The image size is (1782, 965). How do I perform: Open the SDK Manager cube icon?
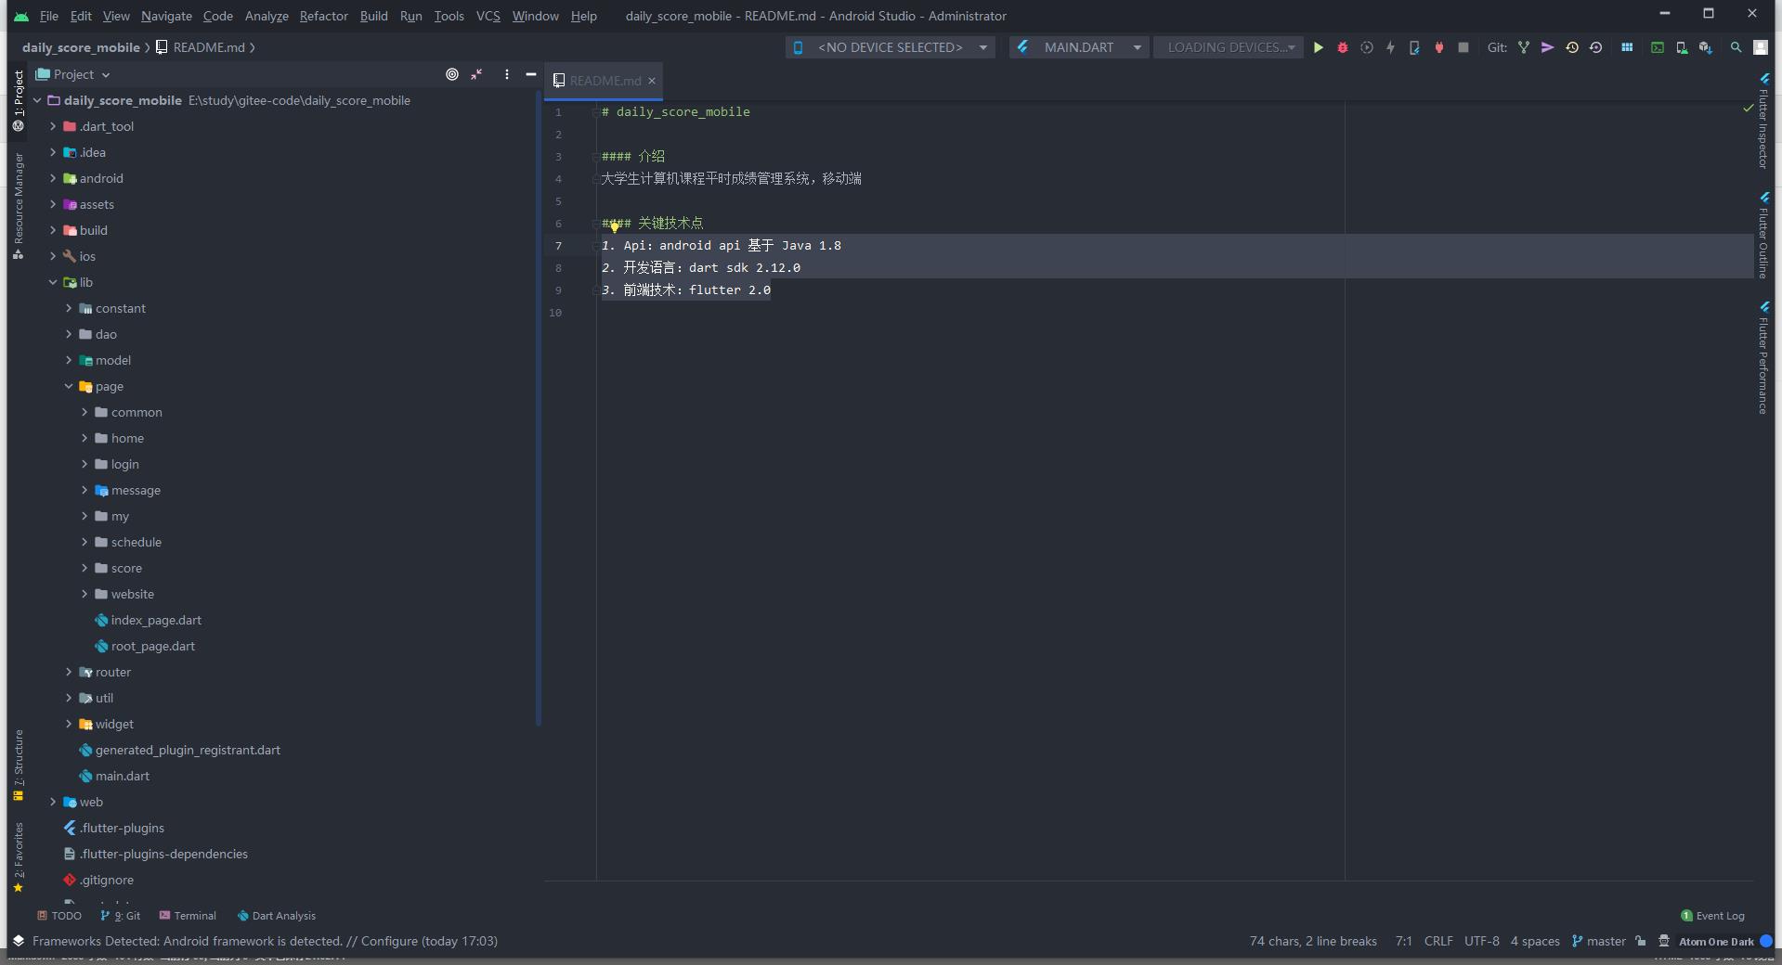1706,47
